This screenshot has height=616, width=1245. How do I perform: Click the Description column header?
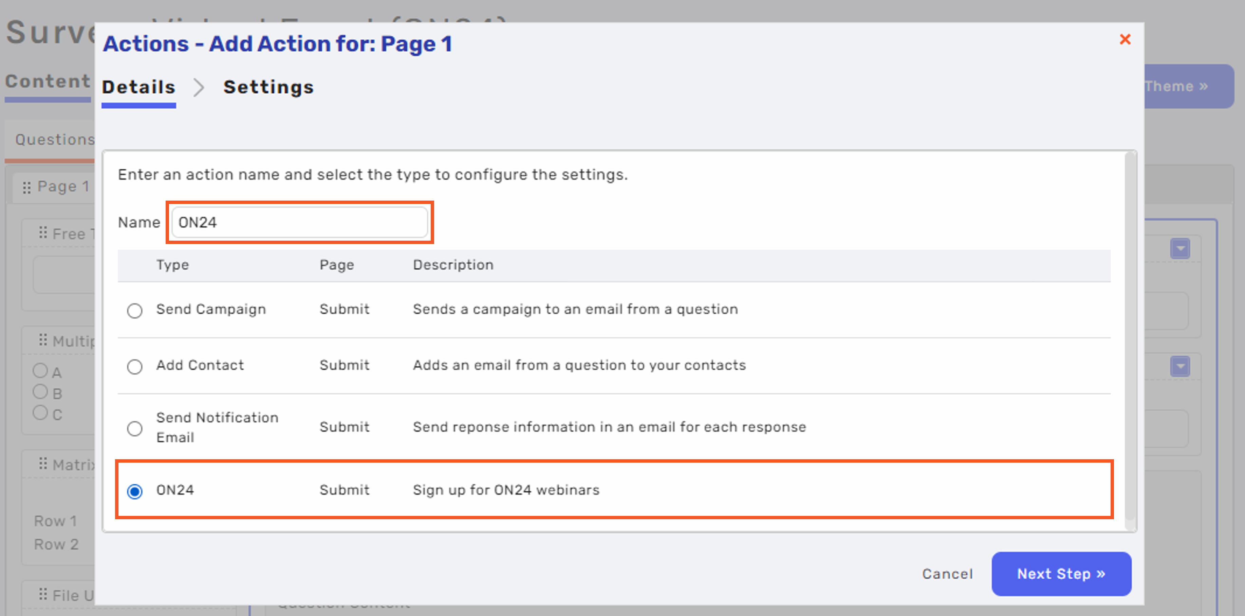453,265
